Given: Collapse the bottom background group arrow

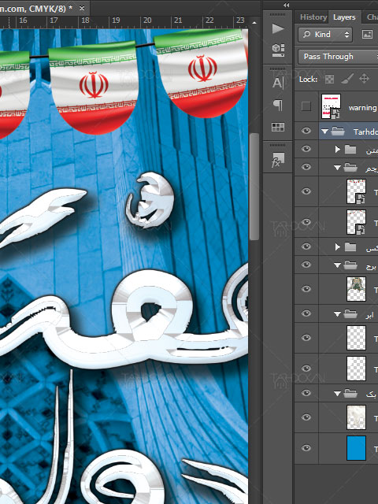Looking at the screenshot, I should (x=337, y=394).
